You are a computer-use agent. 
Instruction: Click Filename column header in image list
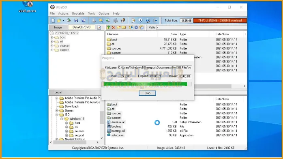point(113,34)
